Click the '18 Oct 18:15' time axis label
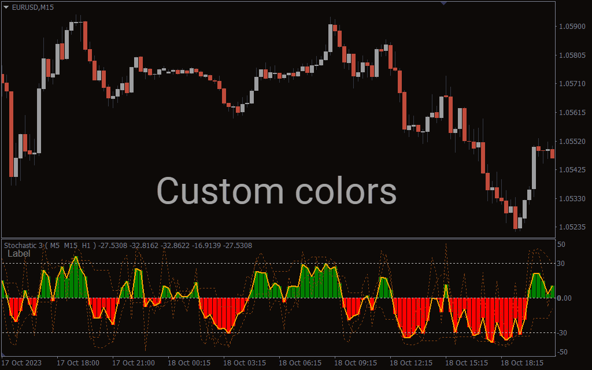The height and width of the screenshot is (370, 592). coord(521,362)
